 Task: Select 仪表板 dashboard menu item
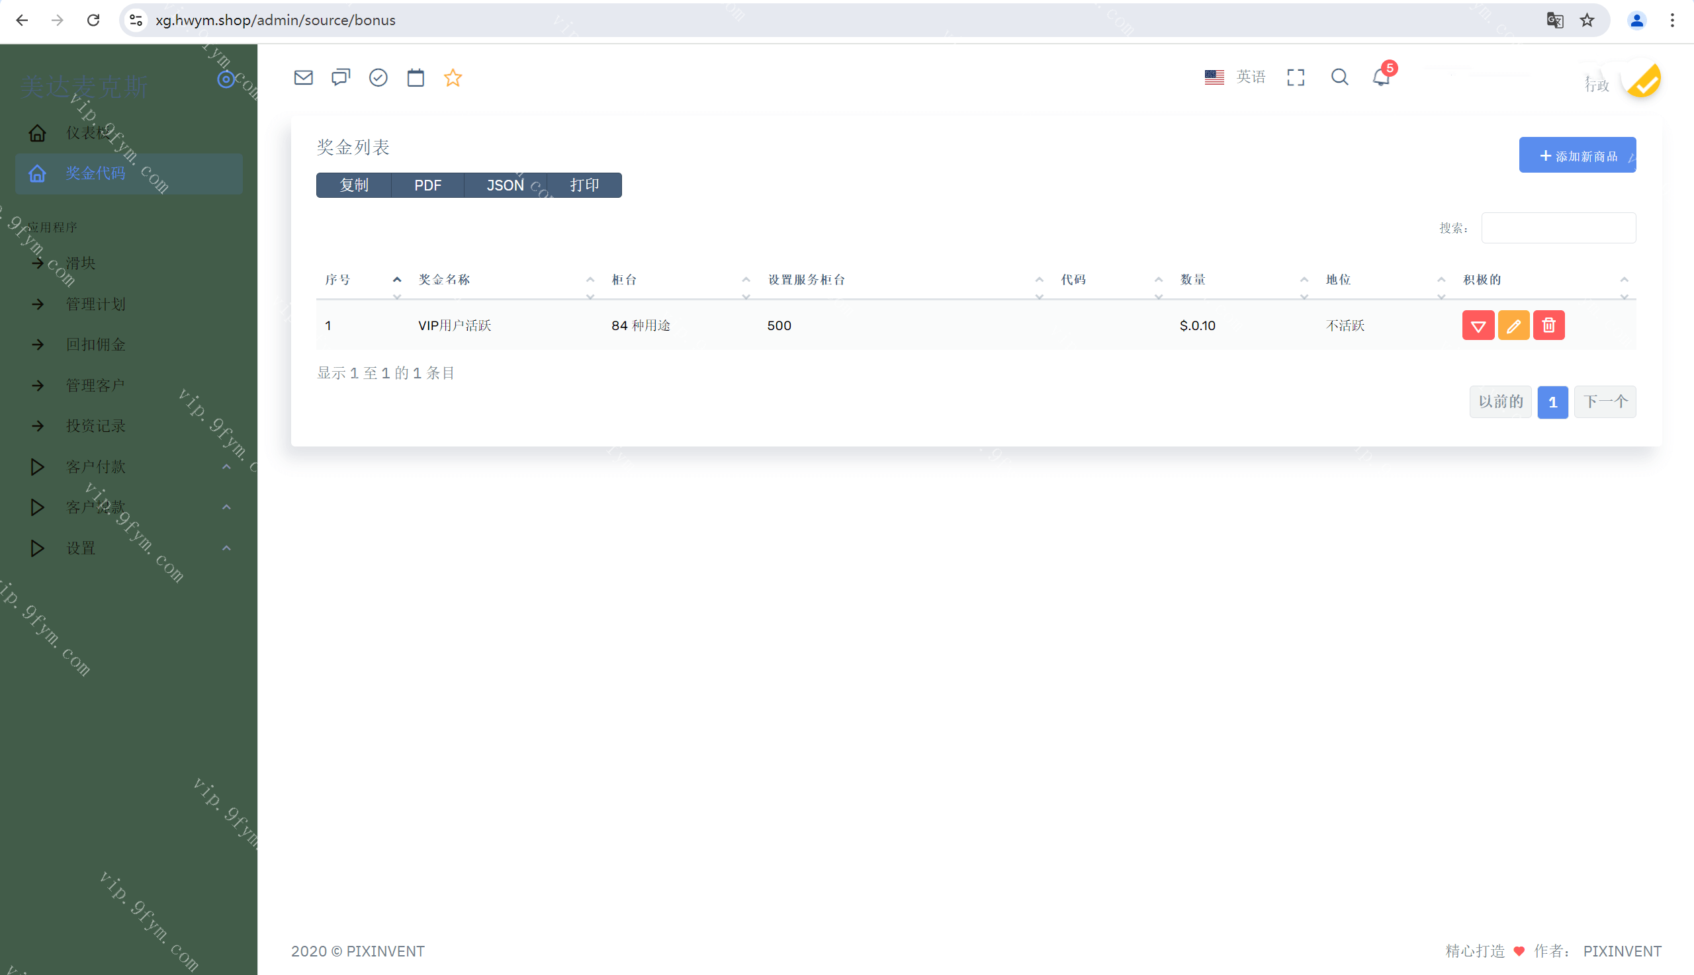pos(87,133)
